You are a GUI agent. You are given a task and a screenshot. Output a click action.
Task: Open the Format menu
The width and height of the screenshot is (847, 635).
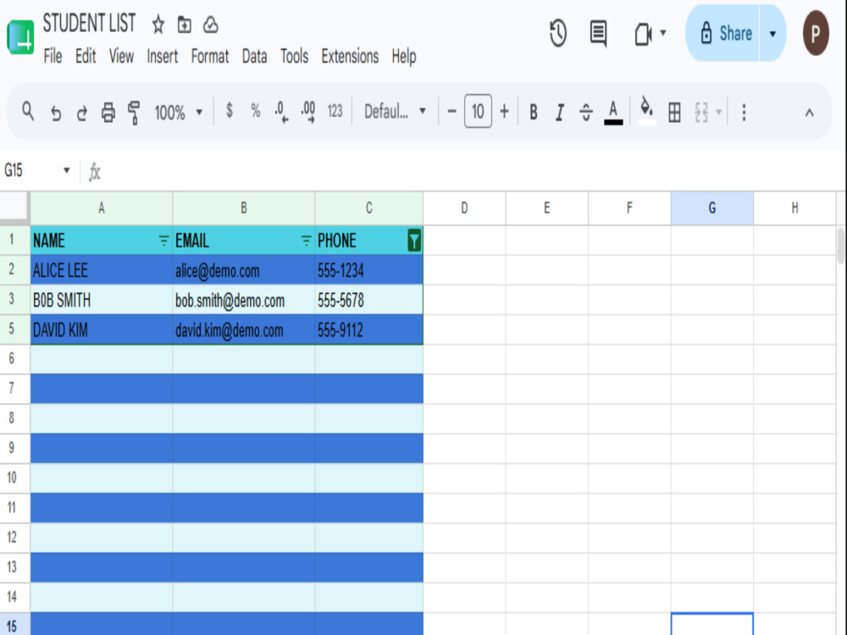point(209,56)
